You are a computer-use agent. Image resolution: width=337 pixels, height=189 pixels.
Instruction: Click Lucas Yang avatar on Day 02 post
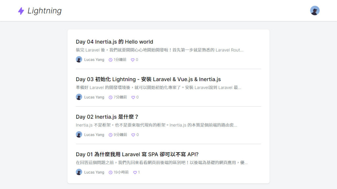pyautogui.click(x=79, y=134)
